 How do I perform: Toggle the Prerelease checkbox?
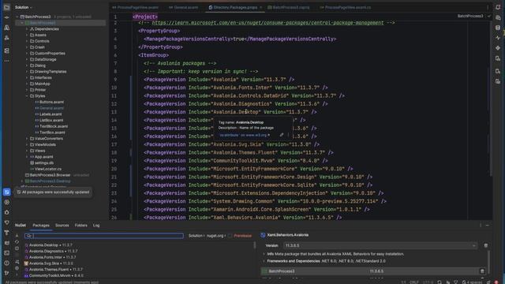tap(230, 236)
